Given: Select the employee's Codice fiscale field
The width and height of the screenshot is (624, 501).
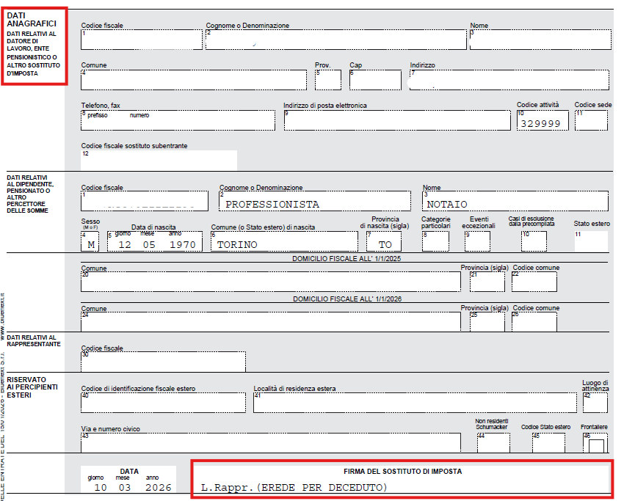Looking at the screenshot, I should pos(145,201).
